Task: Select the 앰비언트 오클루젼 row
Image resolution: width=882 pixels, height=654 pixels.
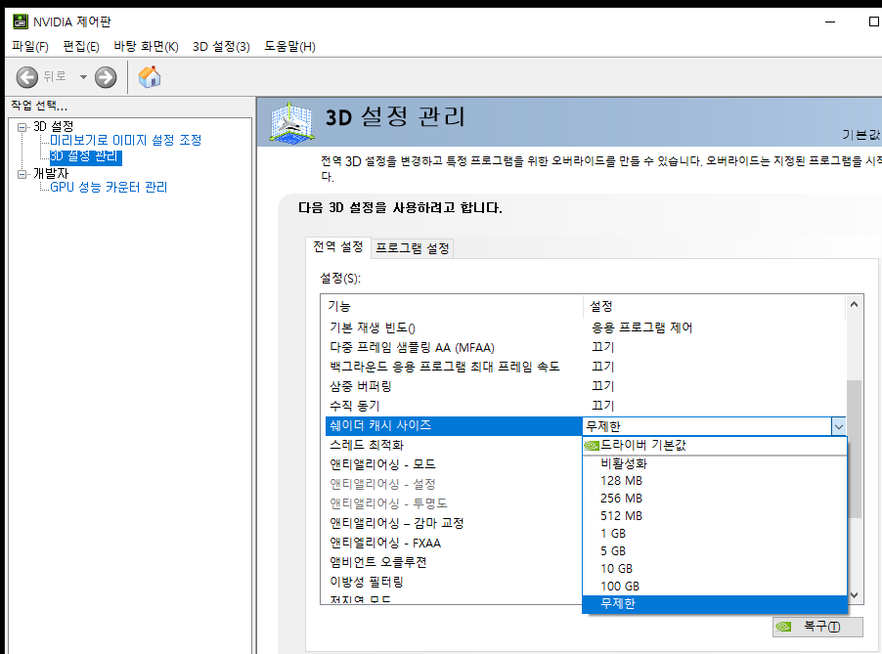Action: coord(454,562)
